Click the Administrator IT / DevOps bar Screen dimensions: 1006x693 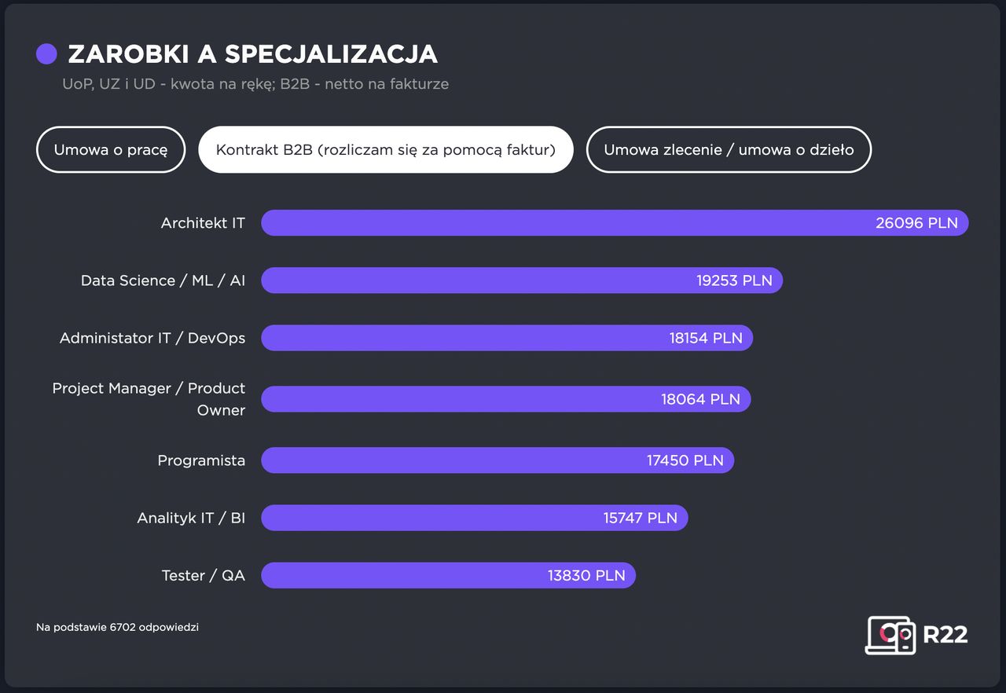506,338
